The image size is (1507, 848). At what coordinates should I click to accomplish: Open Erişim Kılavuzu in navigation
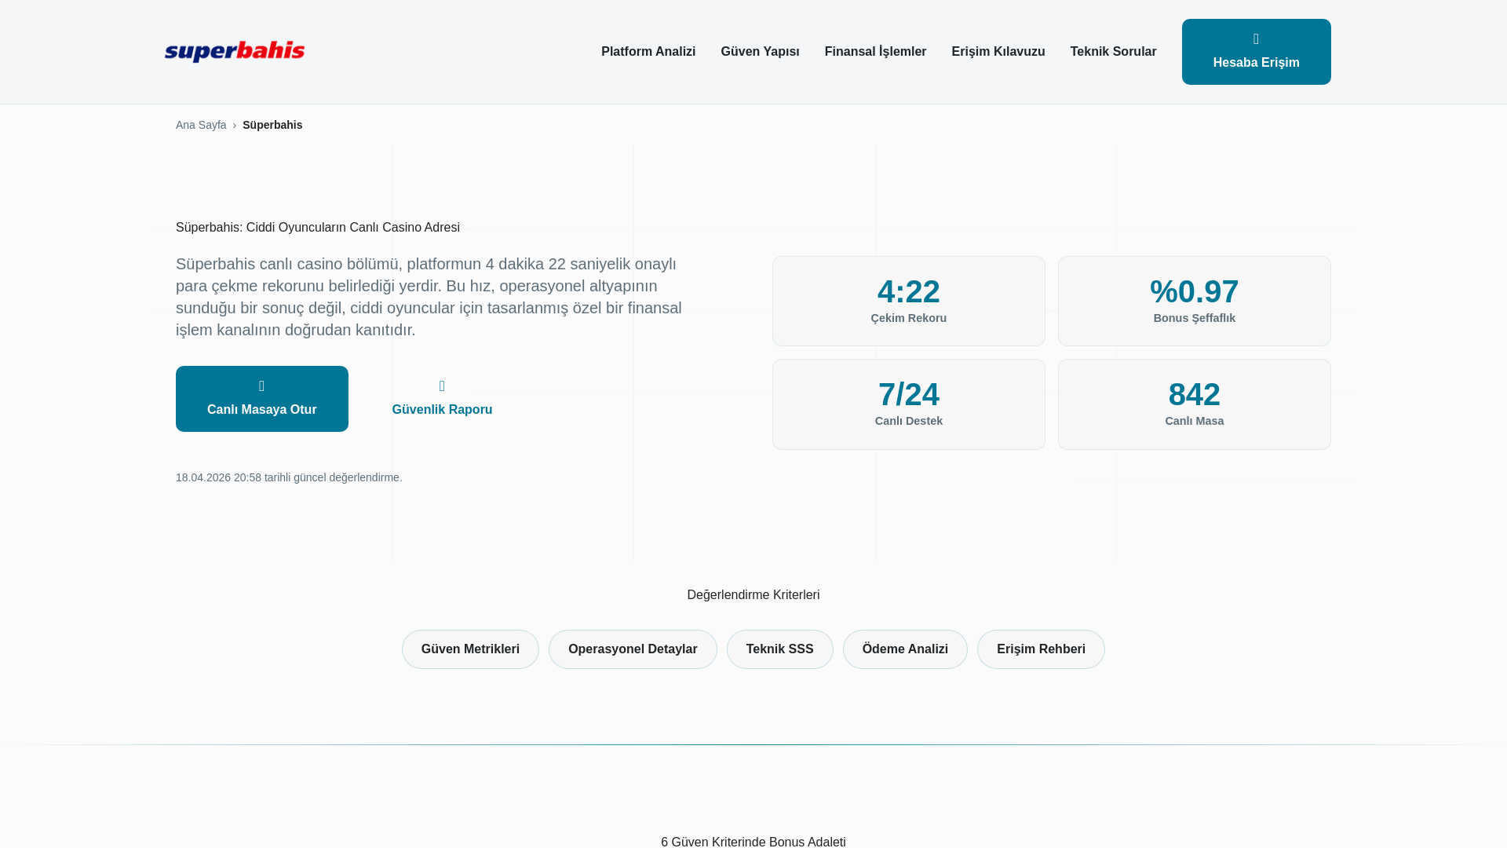[998, 52]
